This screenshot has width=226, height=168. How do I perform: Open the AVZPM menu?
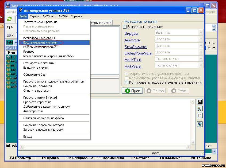tap(63, 16)
